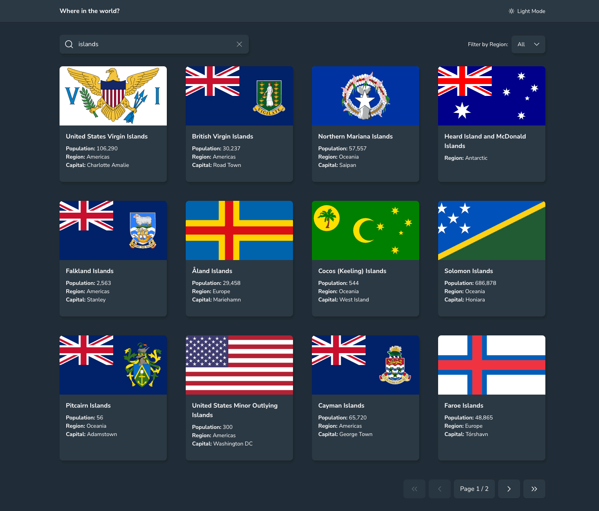Click the Solomon Islands flag thumbnail
The width and height of the screenshot is (599, 511).
[491, 230]
